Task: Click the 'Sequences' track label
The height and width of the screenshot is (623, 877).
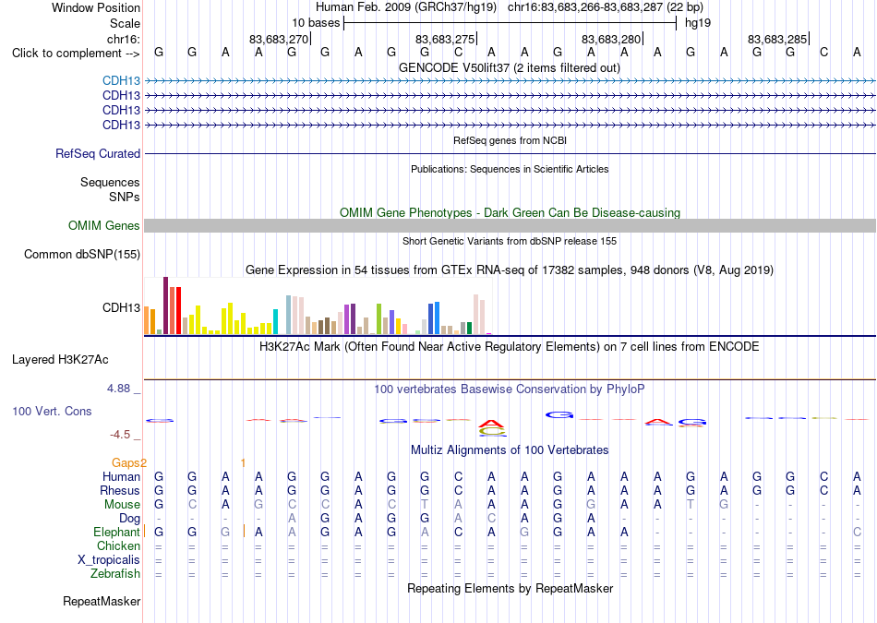Action: 110,183
